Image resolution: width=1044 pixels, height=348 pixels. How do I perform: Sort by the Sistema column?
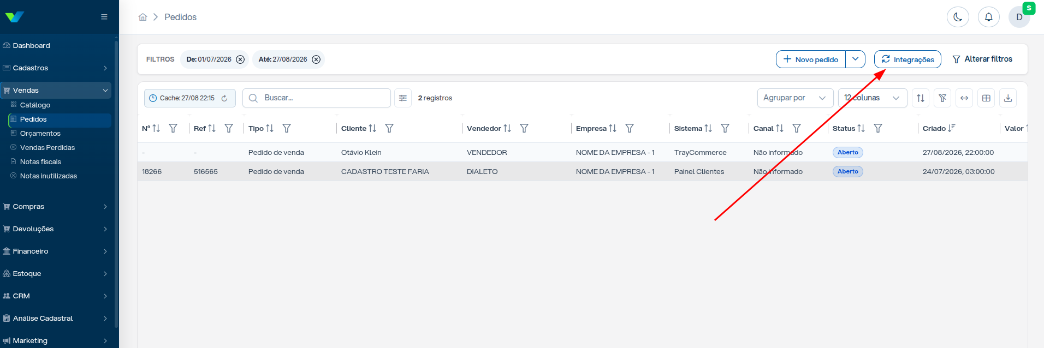click(708, 129)
